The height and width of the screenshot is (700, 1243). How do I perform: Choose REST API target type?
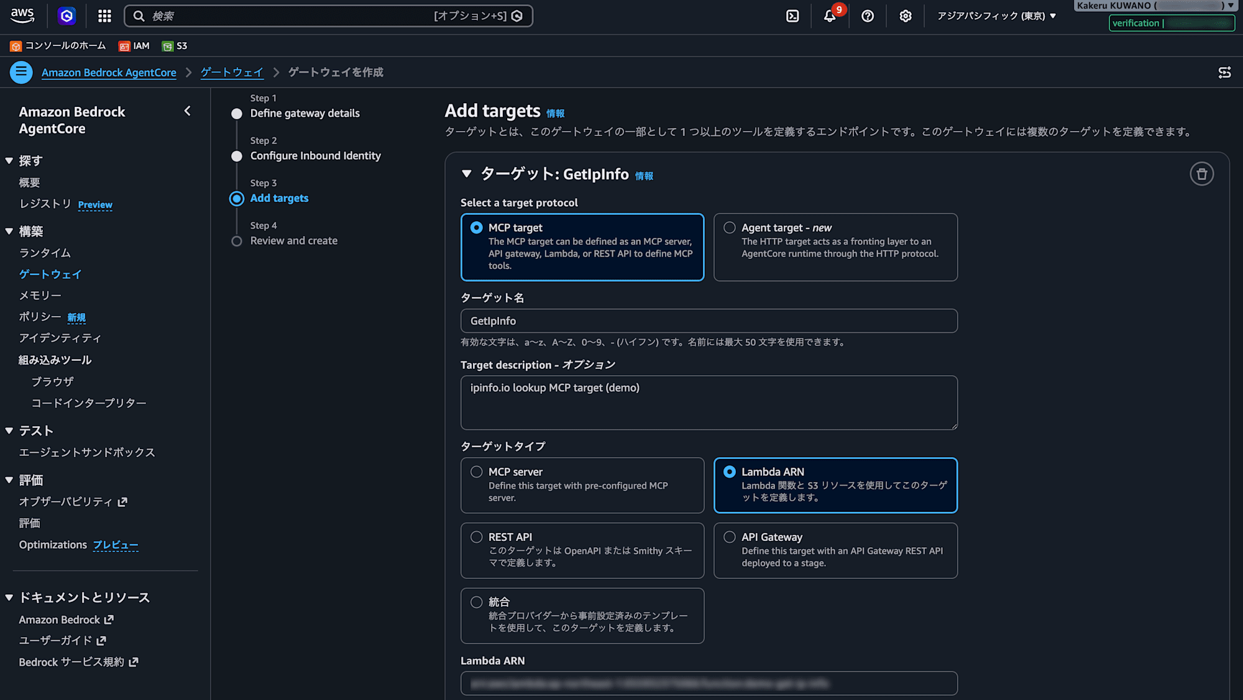coord(582,550)
